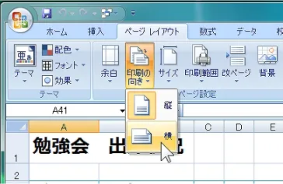Select column C header
This screenshot has width=283, height=184.
point(209,127)
